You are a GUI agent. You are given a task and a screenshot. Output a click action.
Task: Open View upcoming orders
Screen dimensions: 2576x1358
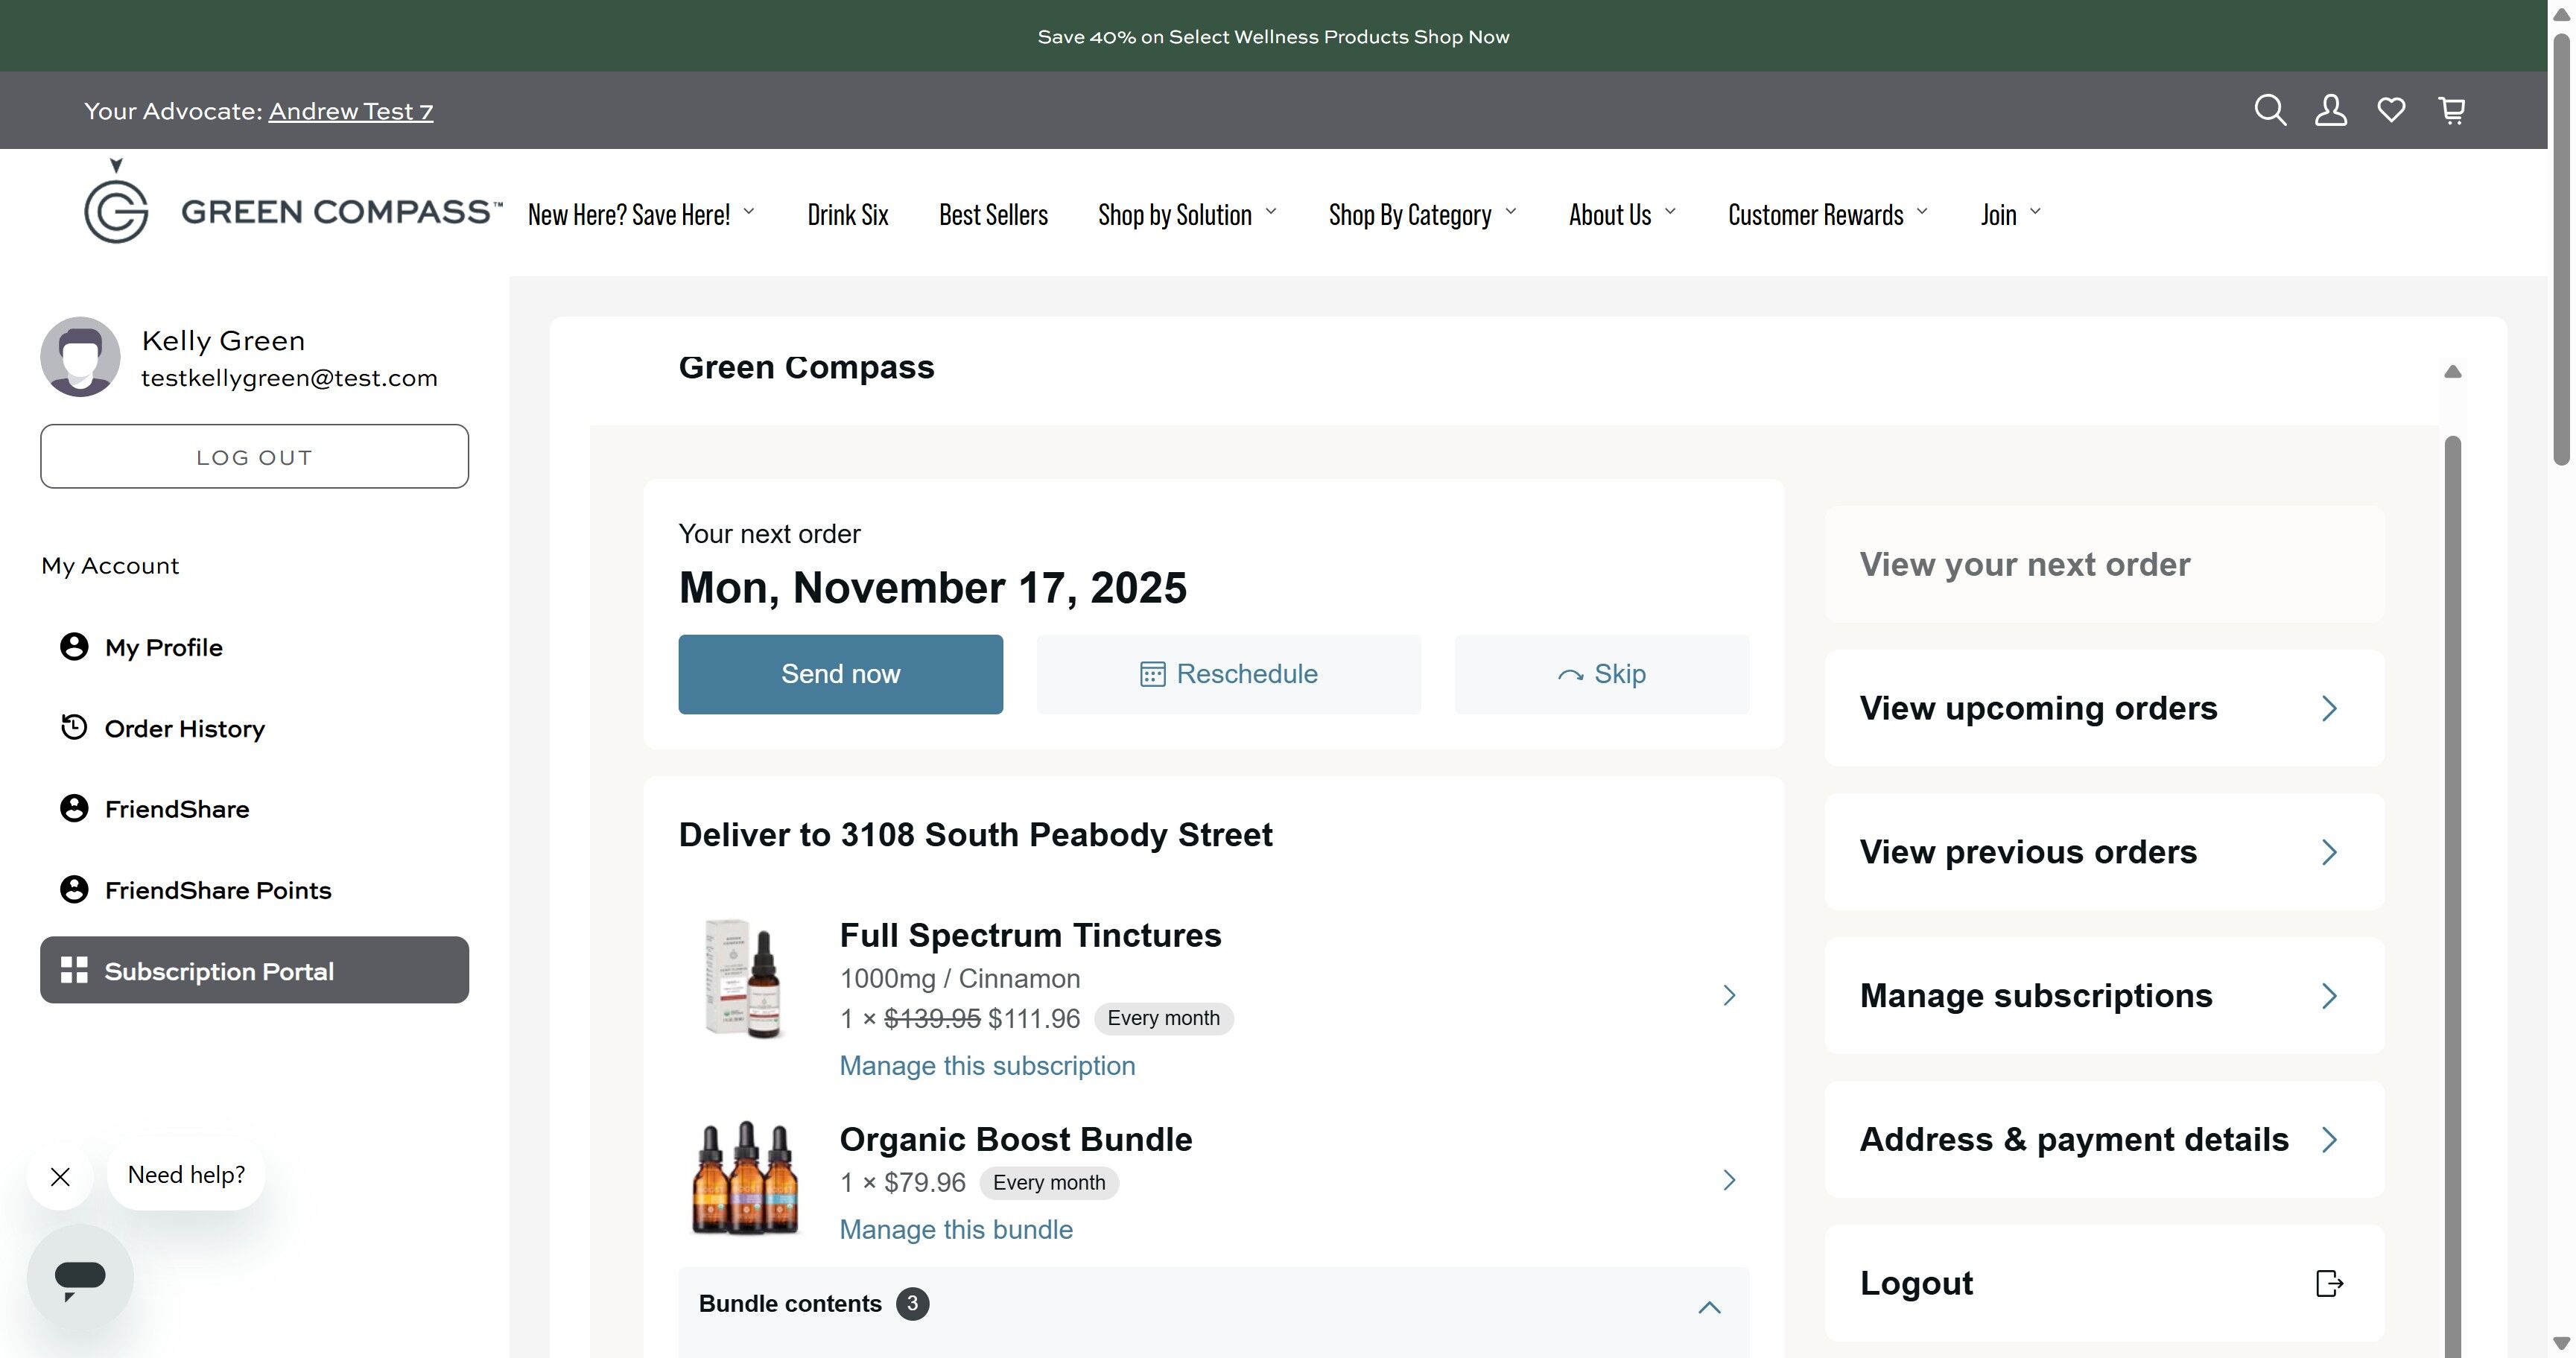coord(2104,708)
